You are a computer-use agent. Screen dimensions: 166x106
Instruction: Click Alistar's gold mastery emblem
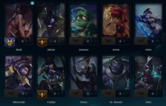pyautogui.click(x=42, y=43)
